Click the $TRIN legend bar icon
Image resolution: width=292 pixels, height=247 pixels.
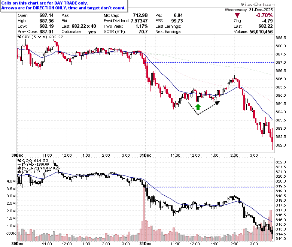19,172
